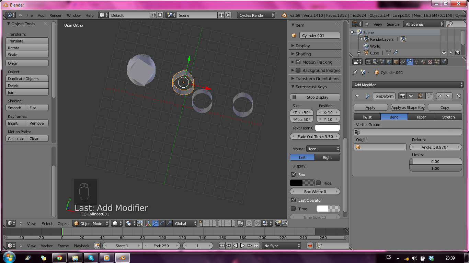Screen dimensions: 469x263
Task: Click the Fade Out Time slider
Action: (x=315, y=136)
